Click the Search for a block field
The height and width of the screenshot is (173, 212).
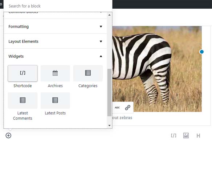(58, 6)
